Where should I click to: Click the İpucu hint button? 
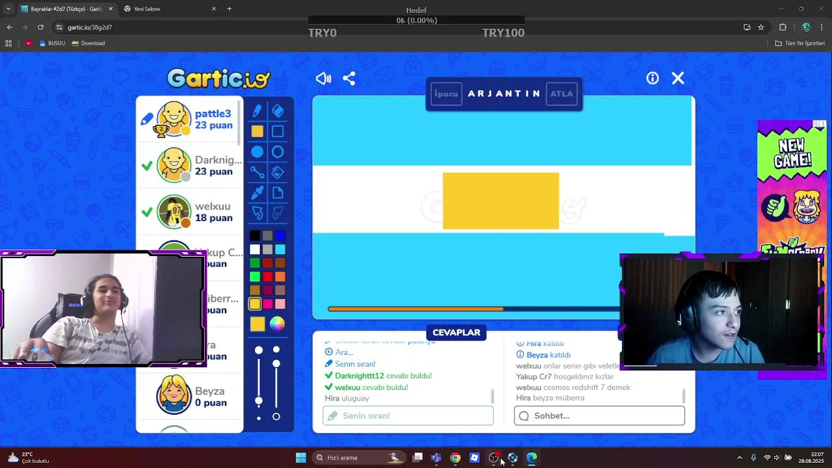(x=447, y=94)
